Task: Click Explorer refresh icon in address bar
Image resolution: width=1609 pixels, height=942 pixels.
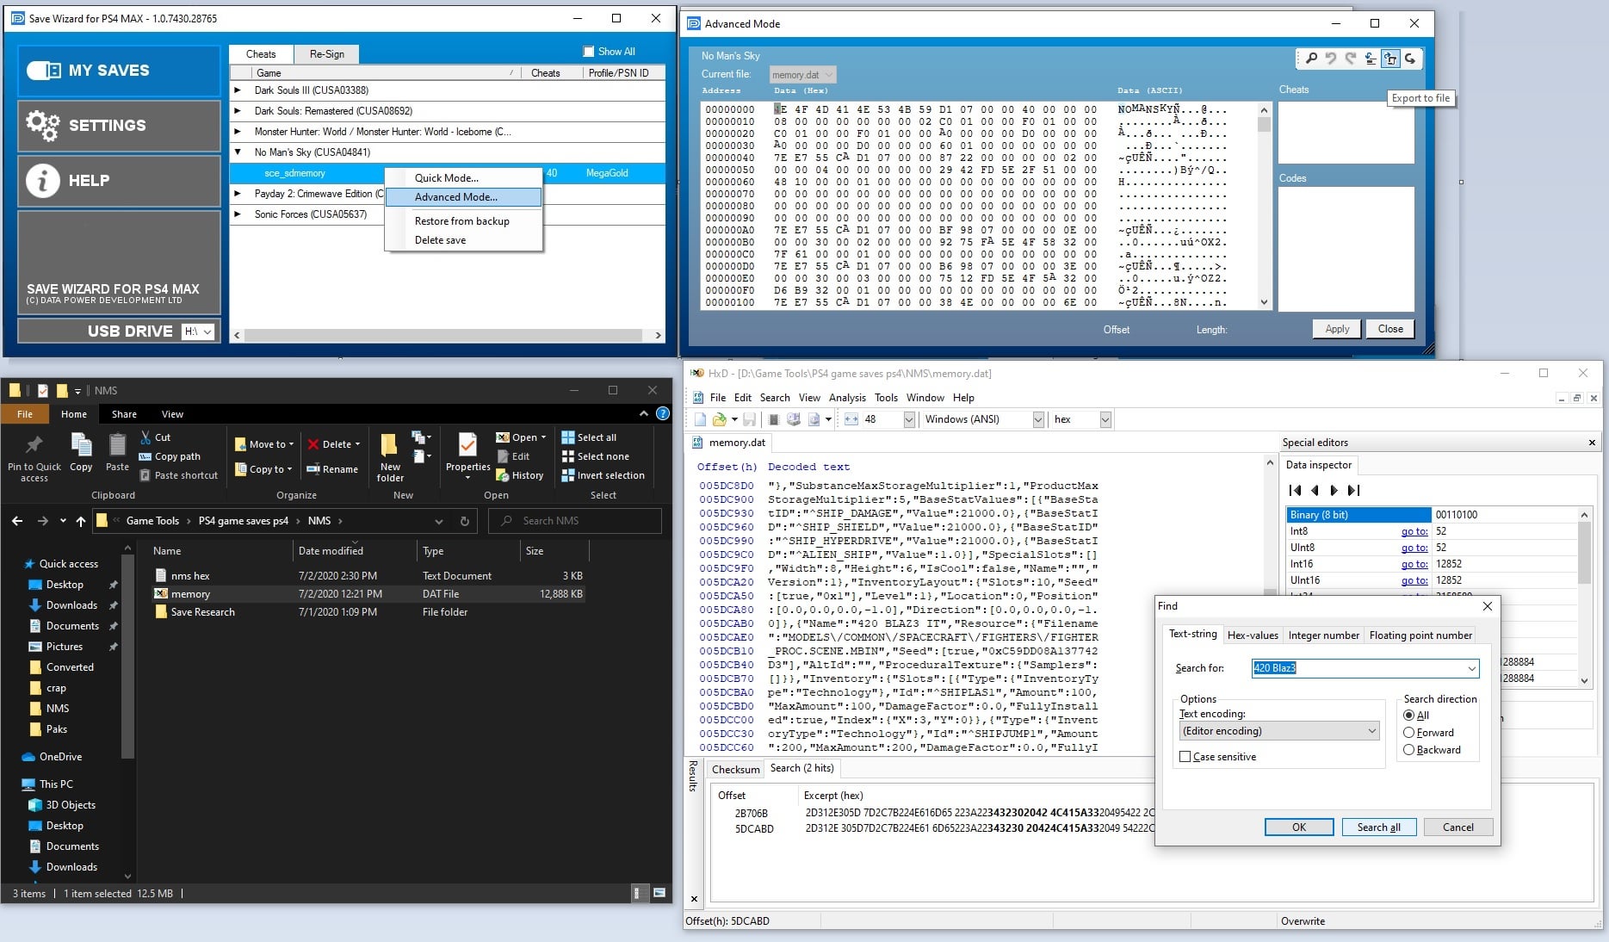Action: click(464, 521)
